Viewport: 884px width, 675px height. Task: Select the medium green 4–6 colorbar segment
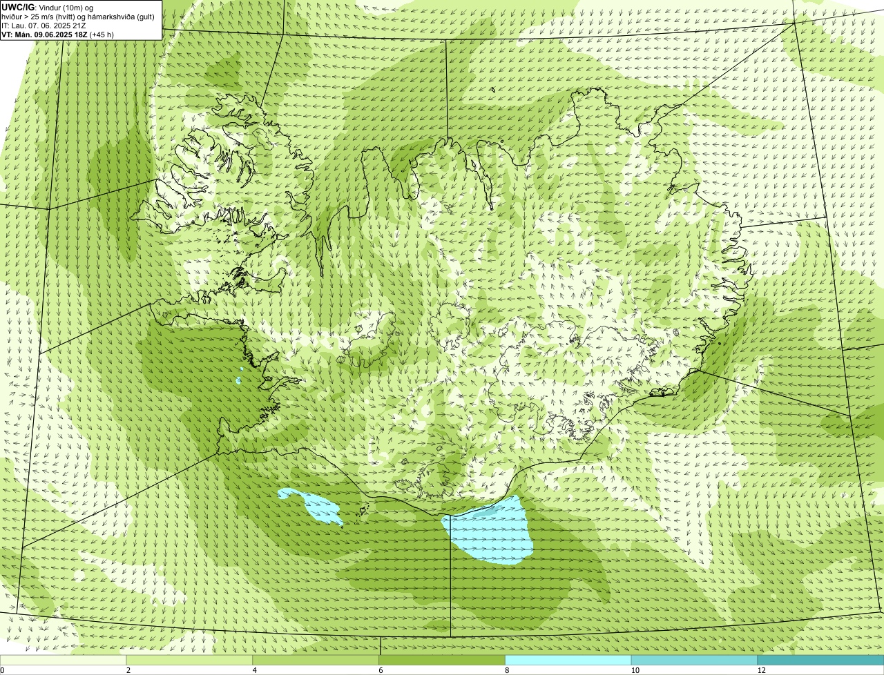point(316,660)
